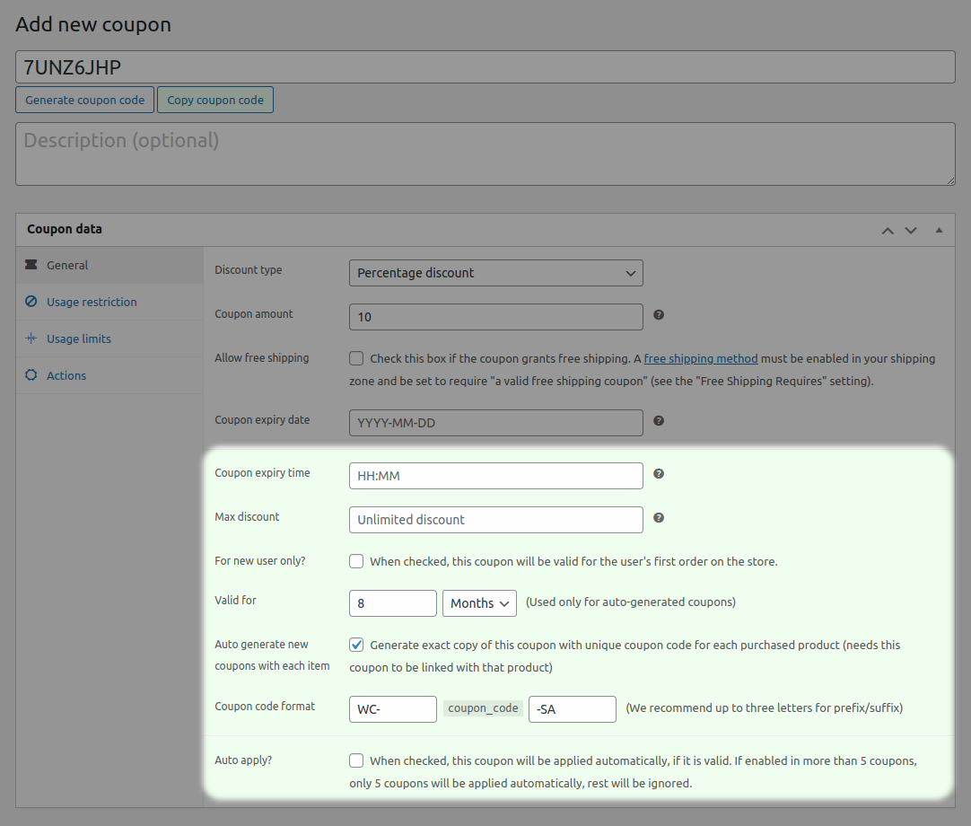Open the Months validity dropdown

[479, 603]
